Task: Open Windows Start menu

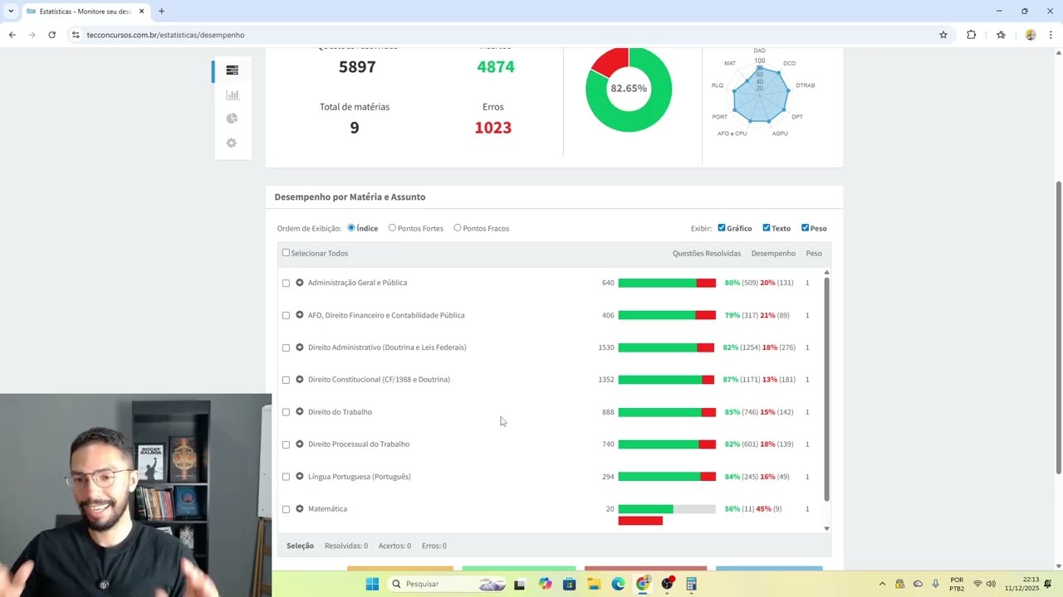Action: coord(372,584)
